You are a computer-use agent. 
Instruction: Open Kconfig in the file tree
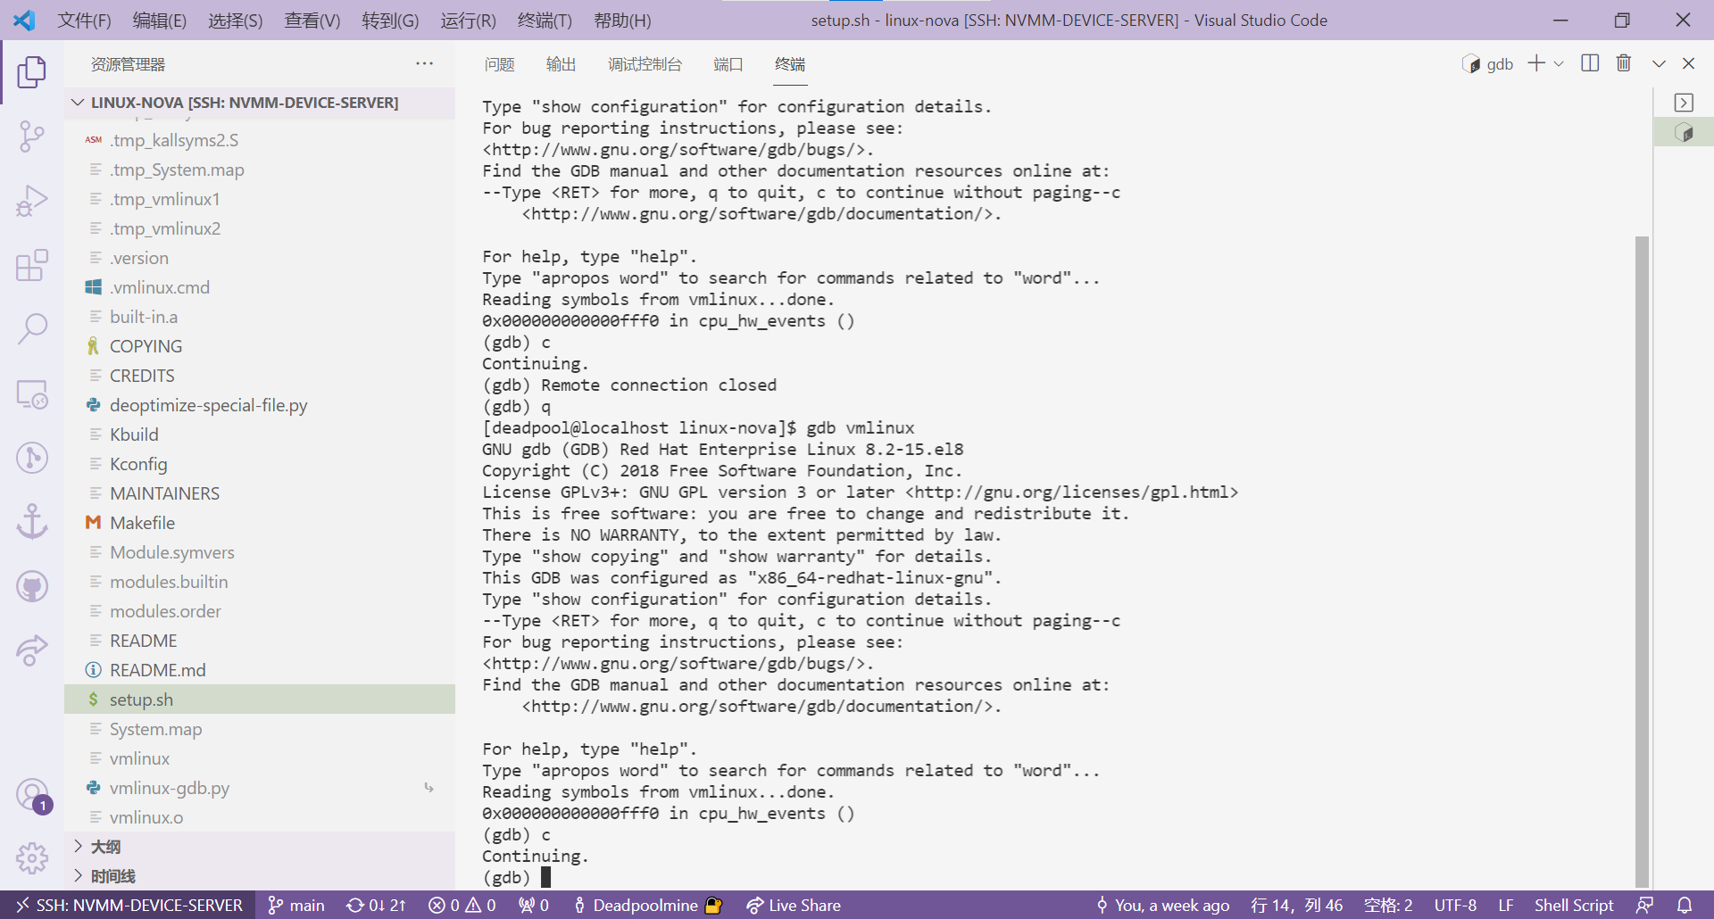coord(260,464)
